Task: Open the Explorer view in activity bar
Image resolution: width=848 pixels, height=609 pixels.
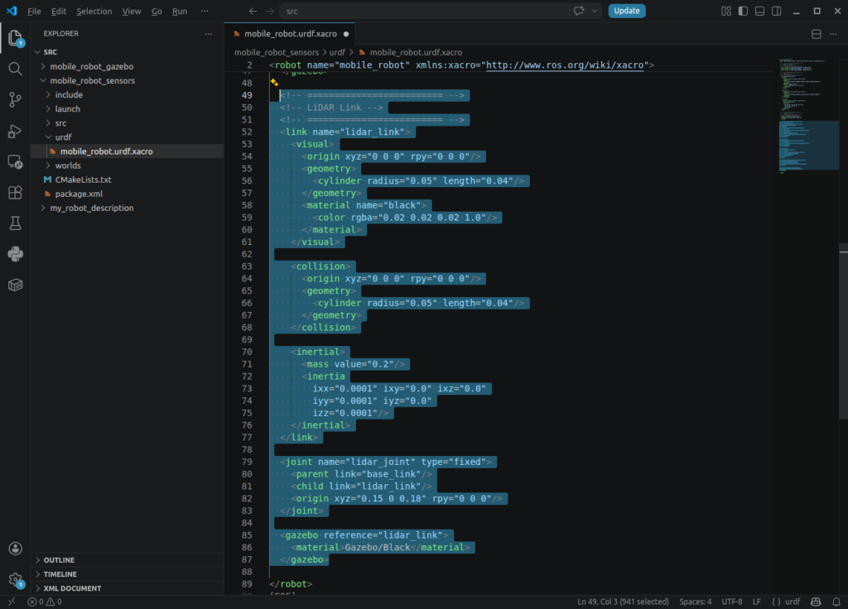Action: (15, 38)
